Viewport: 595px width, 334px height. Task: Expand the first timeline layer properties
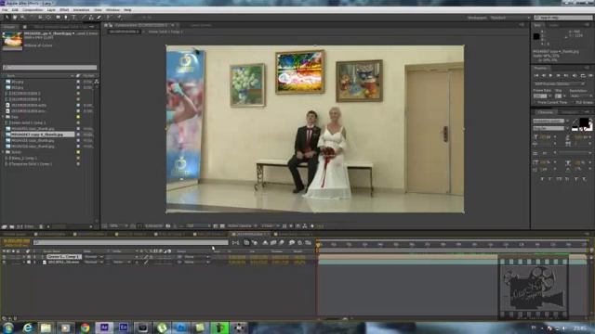(24, 257)
